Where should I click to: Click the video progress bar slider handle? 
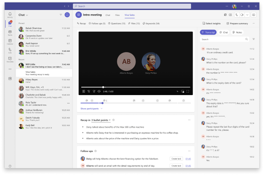coord(103,87)
